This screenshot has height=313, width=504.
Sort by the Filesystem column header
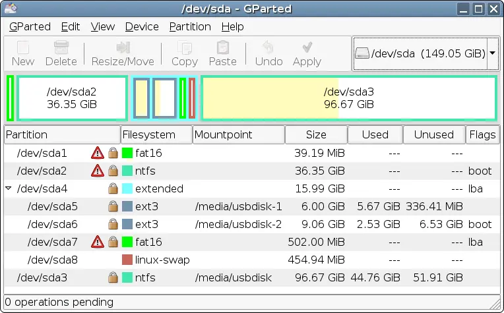156,134
